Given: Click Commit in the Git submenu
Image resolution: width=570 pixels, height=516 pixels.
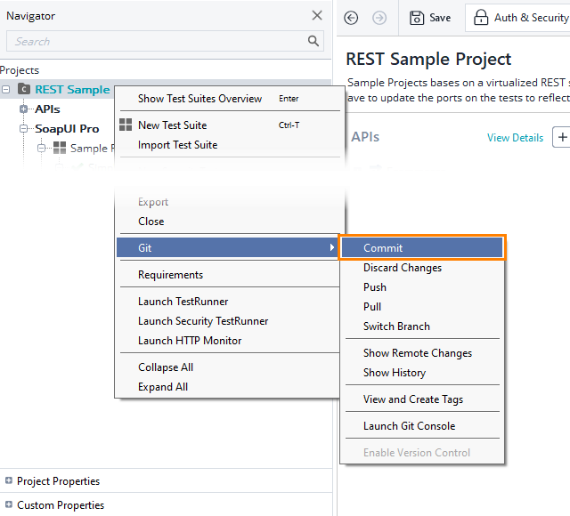Looking at the screenshot, I should point(422,247).
